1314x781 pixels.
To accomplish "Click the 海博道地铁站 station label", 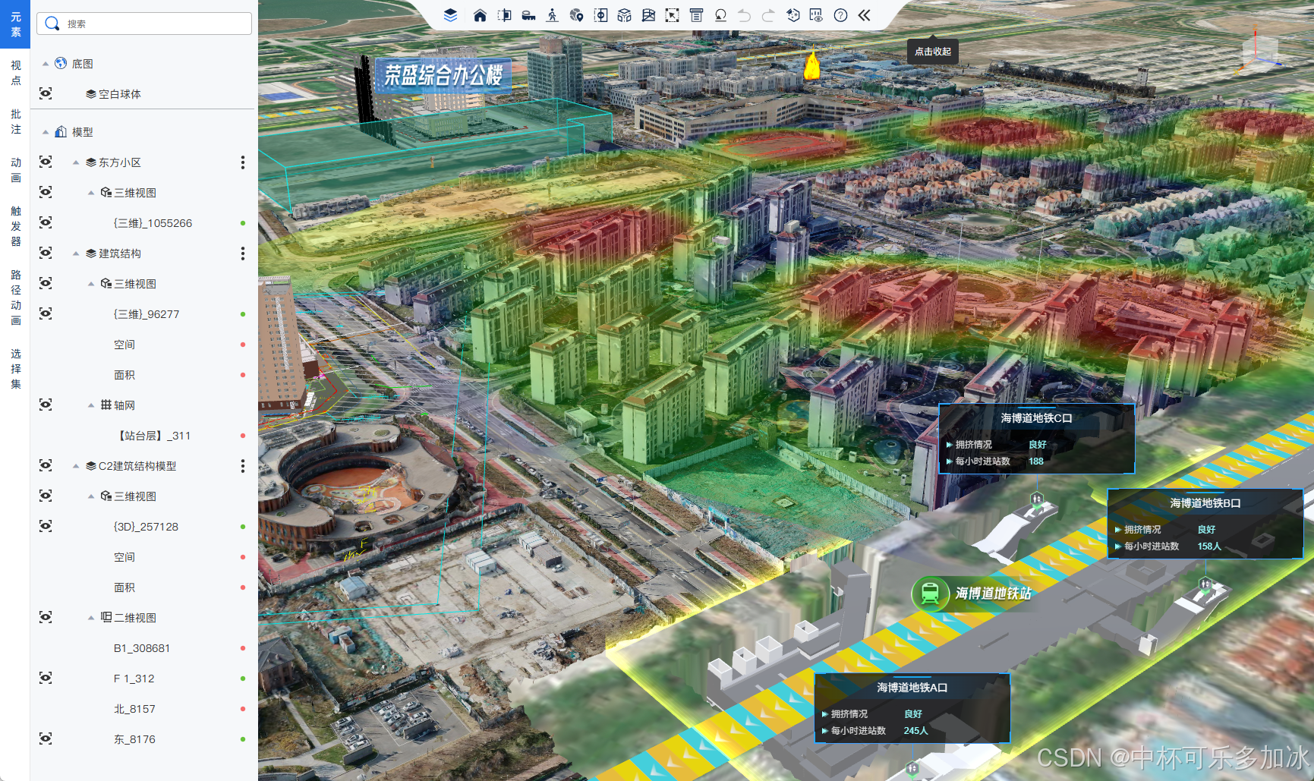I will 993,593.
